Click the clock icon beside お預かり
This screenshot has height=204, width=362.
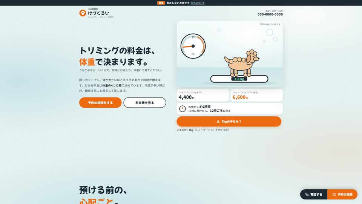click(x=183, y=109)
